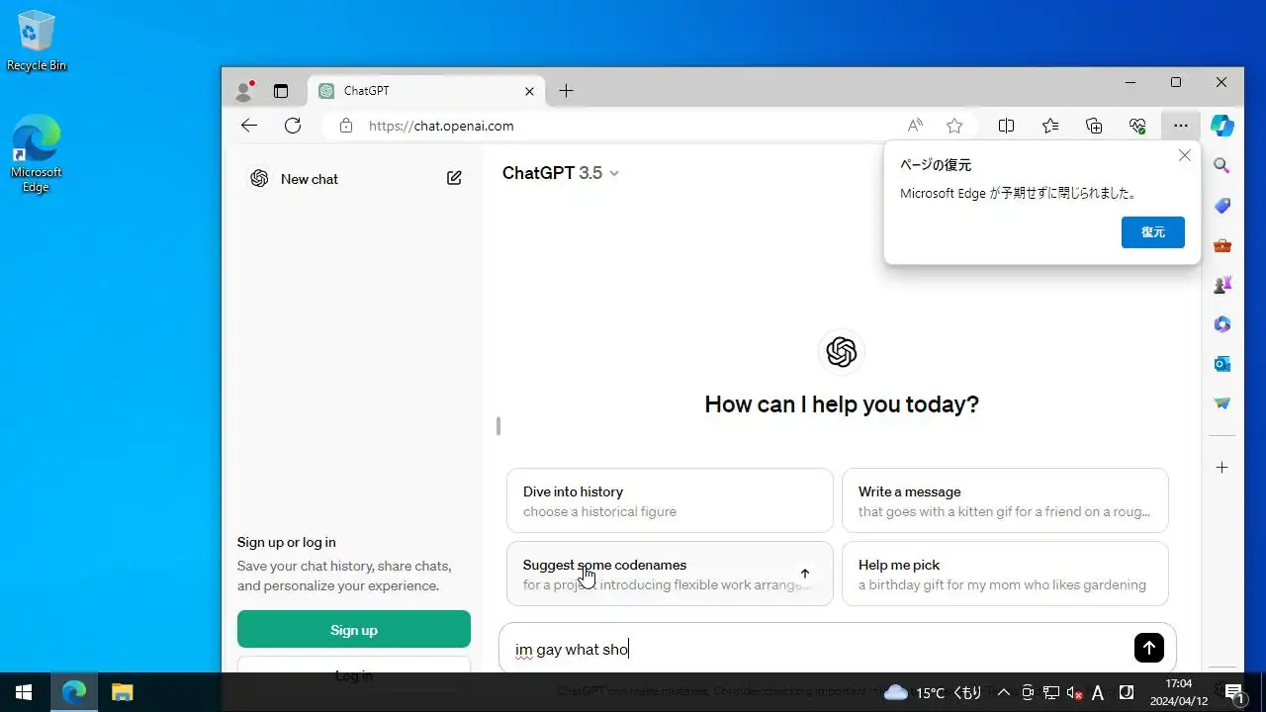The image size is (1266, 712).
Task: Add a sidebar app with plus
Action: [x=1222, y=467]
